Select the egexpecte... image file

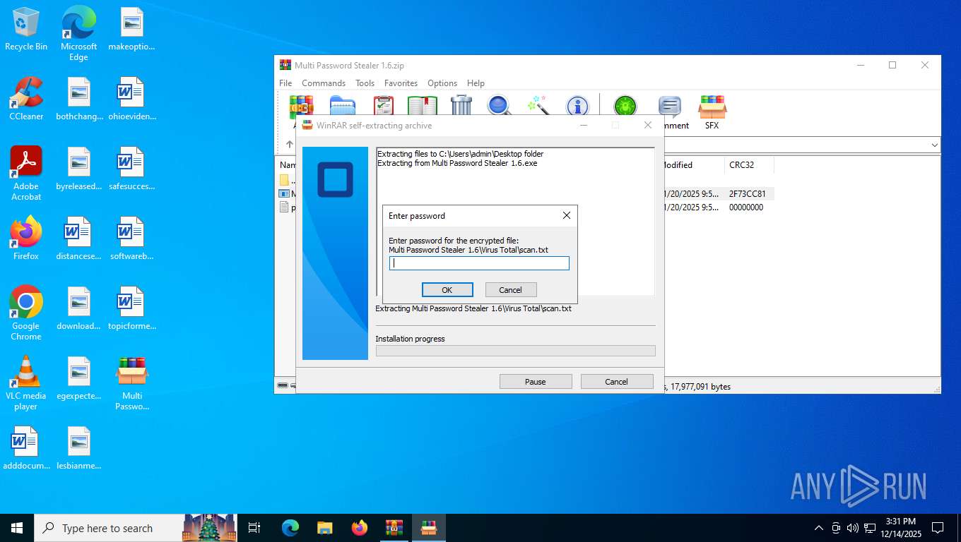point(79,378)
